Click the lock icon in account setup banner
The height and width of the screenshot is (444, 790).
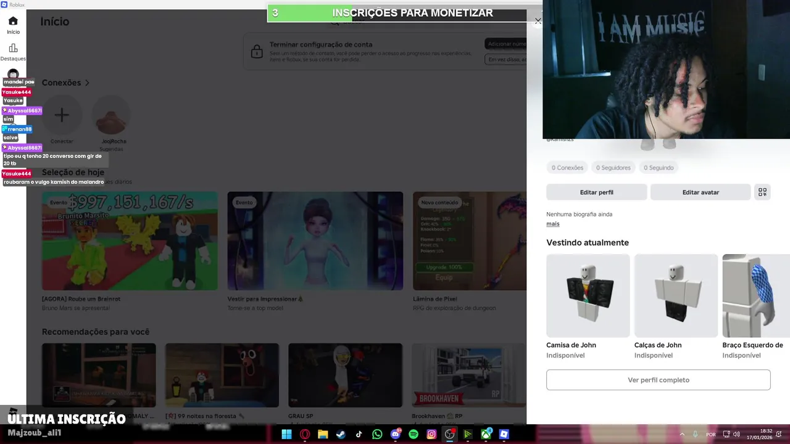257,52
